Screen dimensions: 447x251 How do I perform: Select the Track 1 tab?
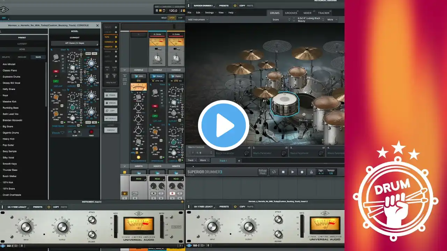pos(223,160)
